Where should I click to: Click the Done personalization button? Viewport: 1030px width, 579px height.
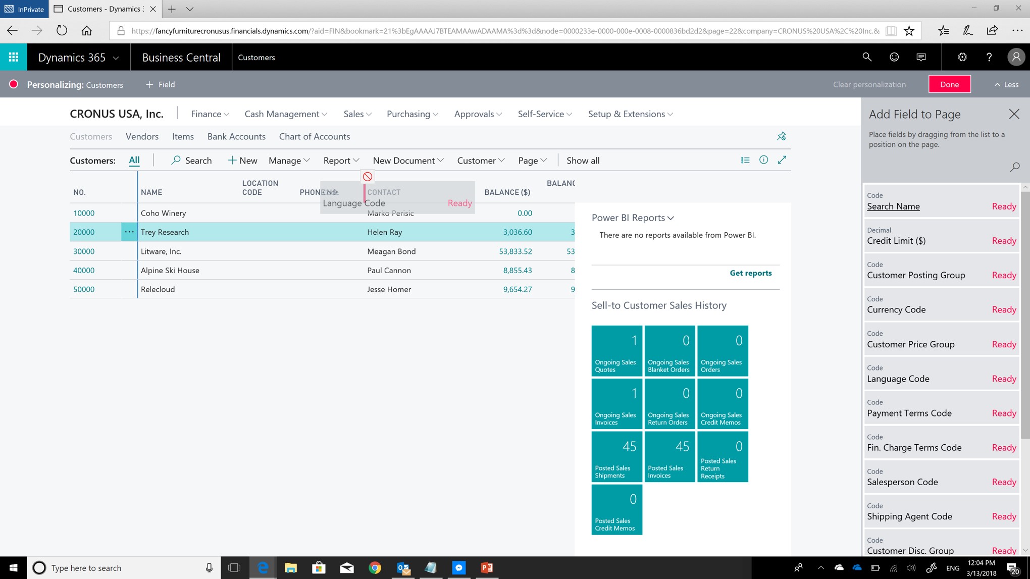click(x=950, y=84)
